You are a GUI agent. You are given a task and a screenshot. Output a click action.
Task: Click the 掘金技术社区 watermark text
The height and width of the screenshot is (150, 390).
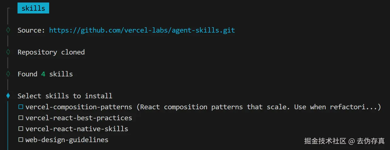tap(325, 141)
